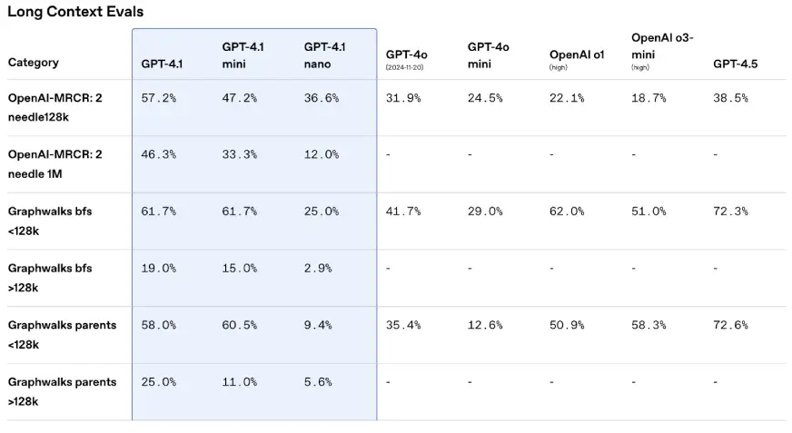Select the Graphwalks parents <128k row label
Screen dimensions: 792x433
pos(62,334)
